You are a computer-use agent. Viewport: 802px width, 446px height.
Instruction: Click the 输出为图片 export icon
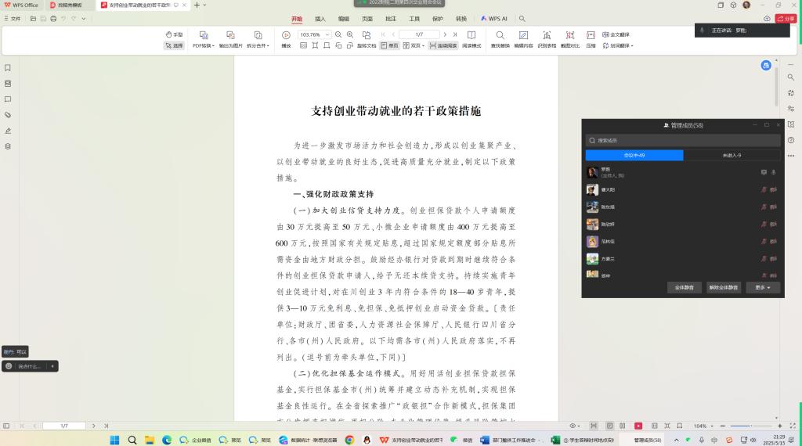[231, 36]
